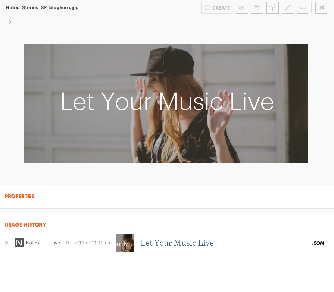Close the asset view with X
The width and height of the screenshot is (334, 292).
11,22
